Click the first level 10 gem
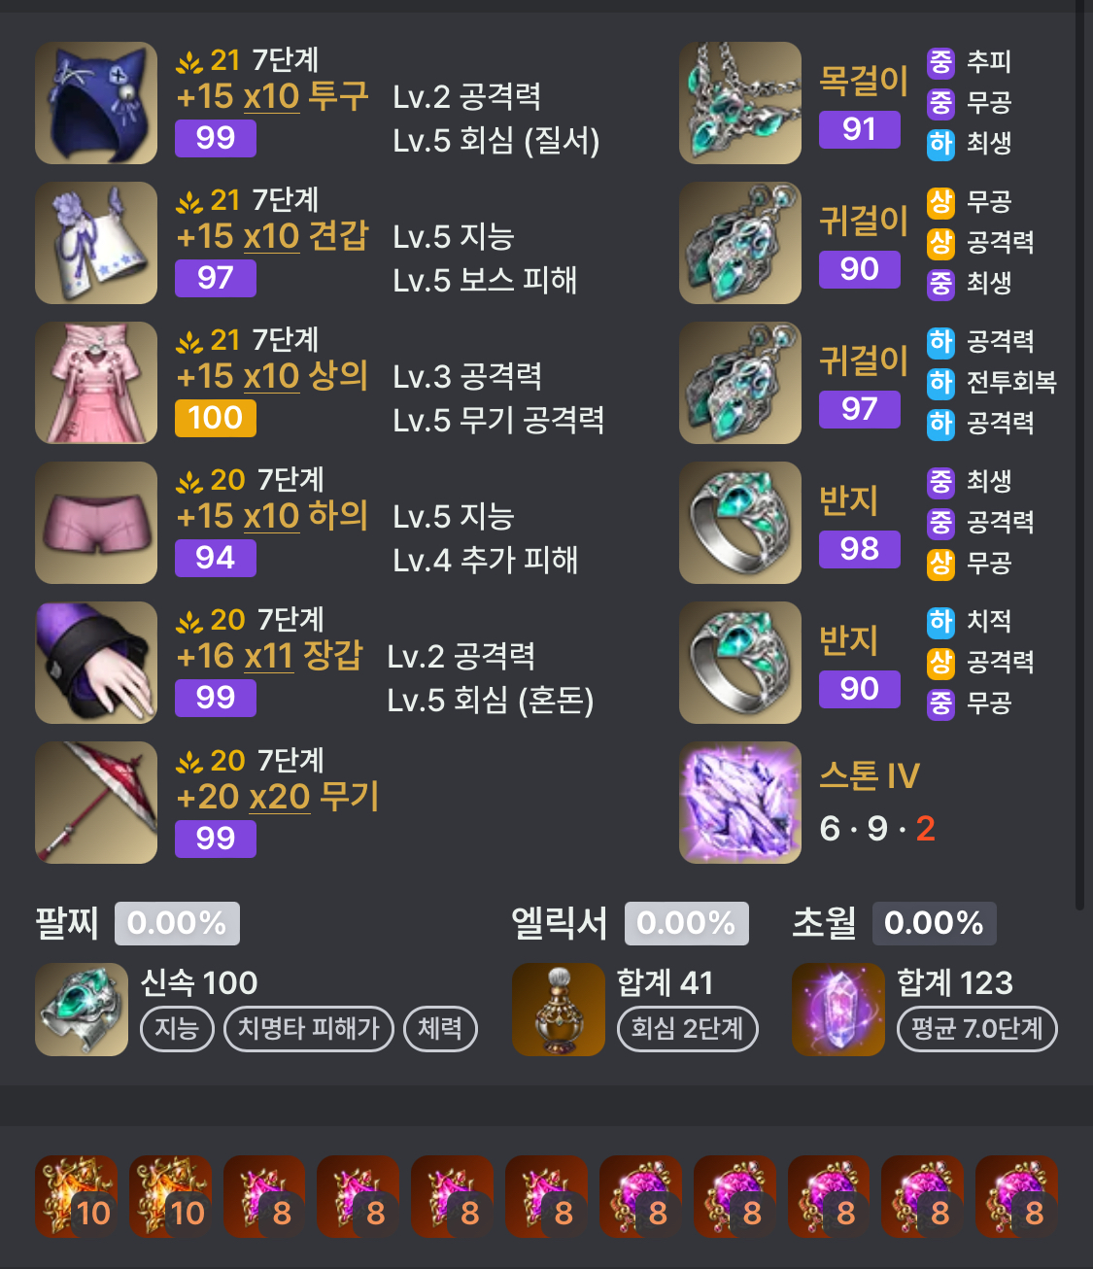The image size is (1093, 1269). (x=77, y=1197)
